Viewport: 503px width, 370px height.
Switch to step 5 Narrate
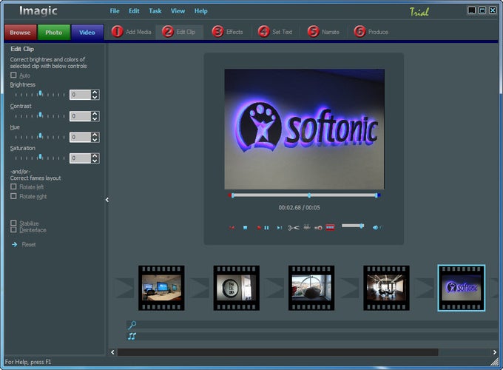click(323, 32)
